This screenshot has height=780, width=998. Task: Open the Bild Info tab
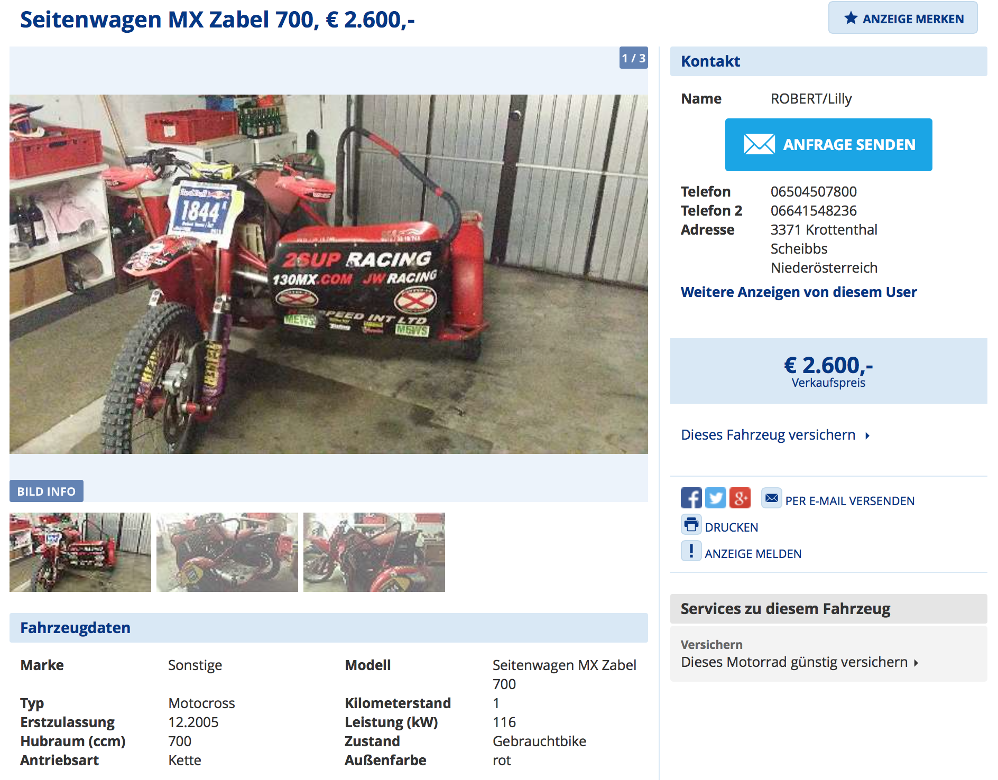pos(47,491)
